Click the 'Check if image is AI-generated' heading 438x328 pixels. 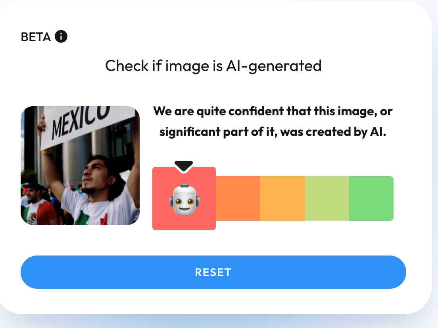[x=213, y=66]
